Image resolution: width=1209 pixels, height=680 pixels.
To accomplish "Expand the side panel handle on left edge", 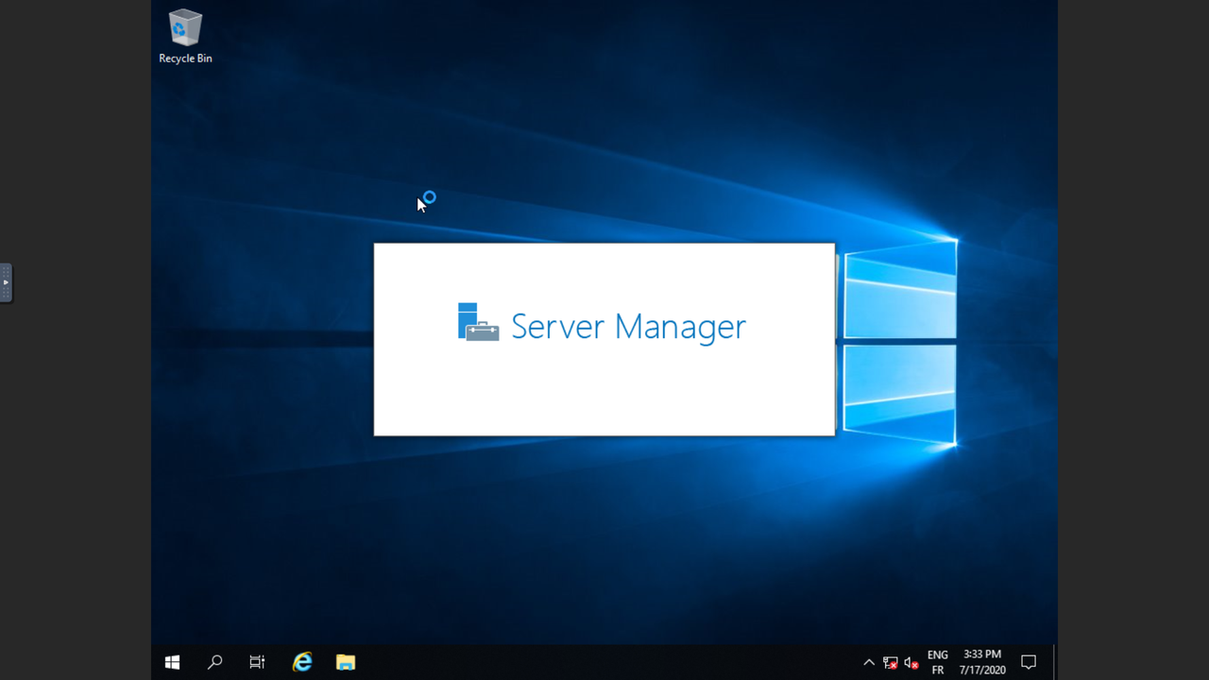I will pos(6,282).
